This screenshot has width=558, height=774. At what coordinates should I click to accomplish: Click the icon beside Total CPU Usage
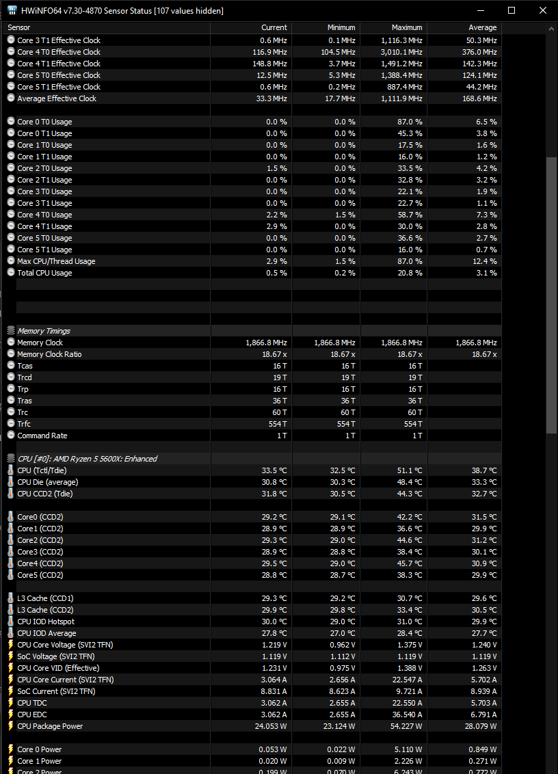pyautogui.click(x=11, y=272)
